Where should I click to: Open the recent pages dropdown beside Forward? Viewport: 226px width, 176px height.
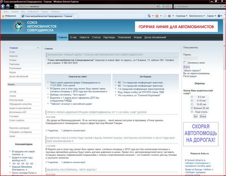tap(12, 6)
